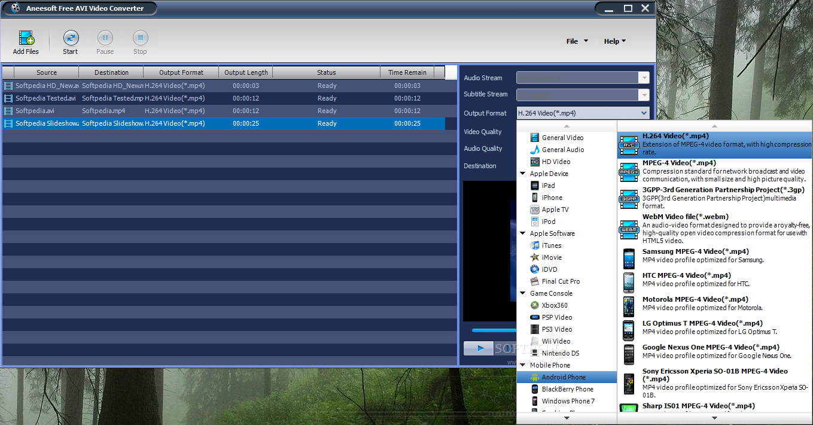This screenshot has width=813, height=425.
Task: Select the Wii Video icon
Action: coord(535,341)
